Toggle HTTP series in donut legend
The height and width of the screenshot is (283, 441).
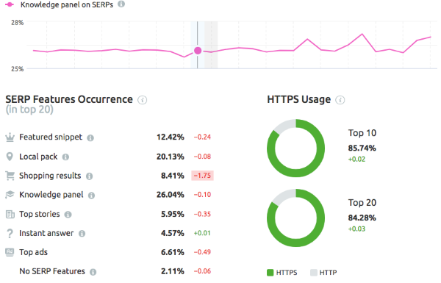(x=323, y=272)
